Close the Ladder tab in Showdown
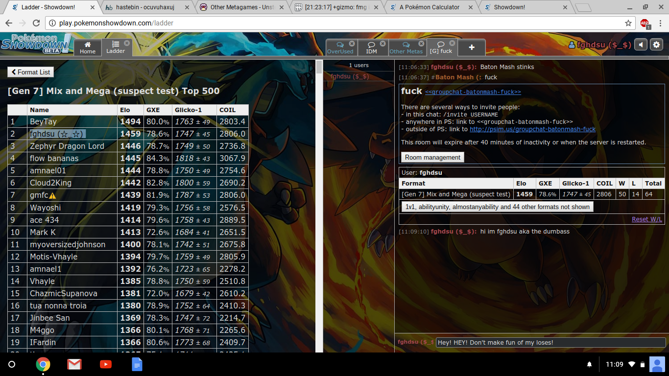 click(x=127, y=43)
